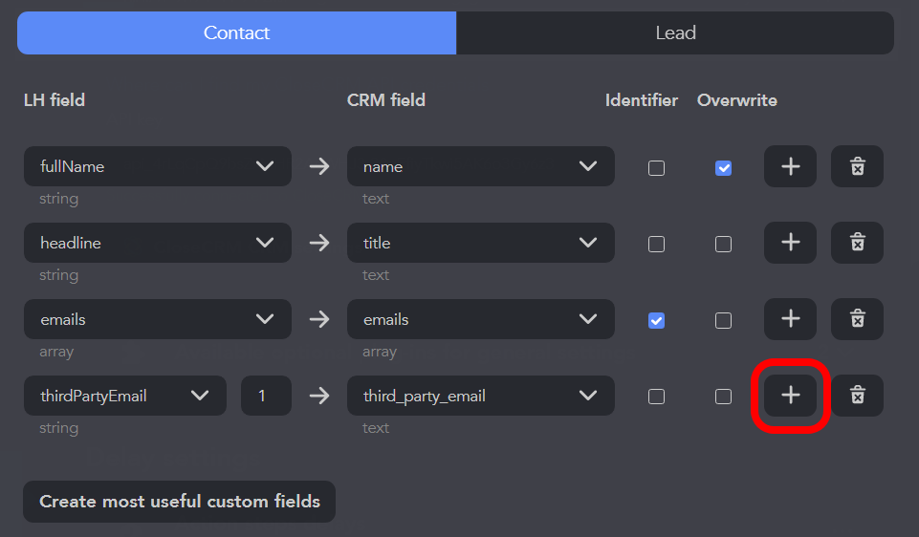Viewport: 919px width, 537px height.
Task: Delete the emails mapping with its trash icon
Action: pos(857,319)
